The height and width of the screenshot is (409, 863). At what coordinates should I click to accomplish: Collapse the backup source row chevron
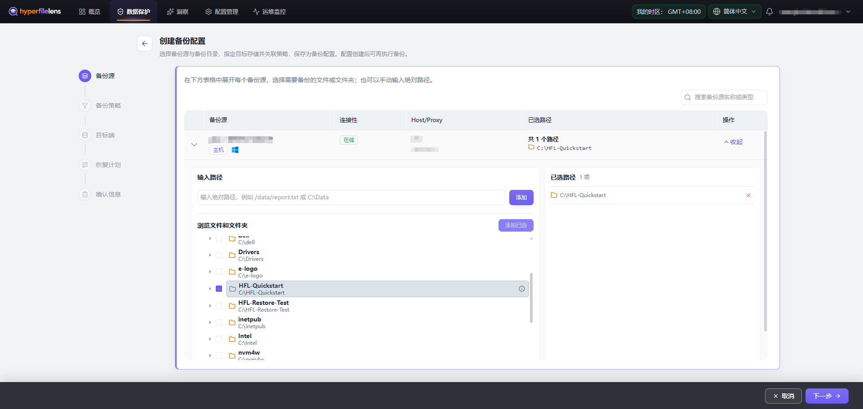194,145
